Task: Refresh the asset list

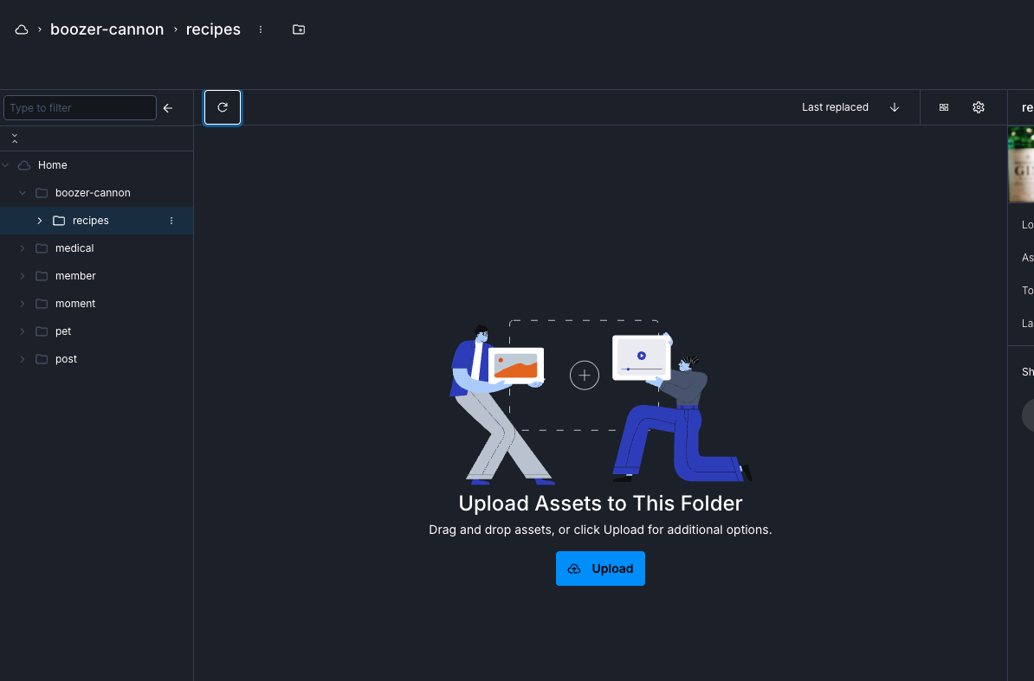Action: [223, 107]
